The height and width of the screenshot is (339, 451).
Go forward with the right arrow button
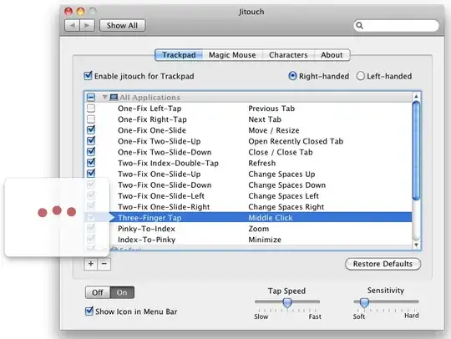[87, 26]
